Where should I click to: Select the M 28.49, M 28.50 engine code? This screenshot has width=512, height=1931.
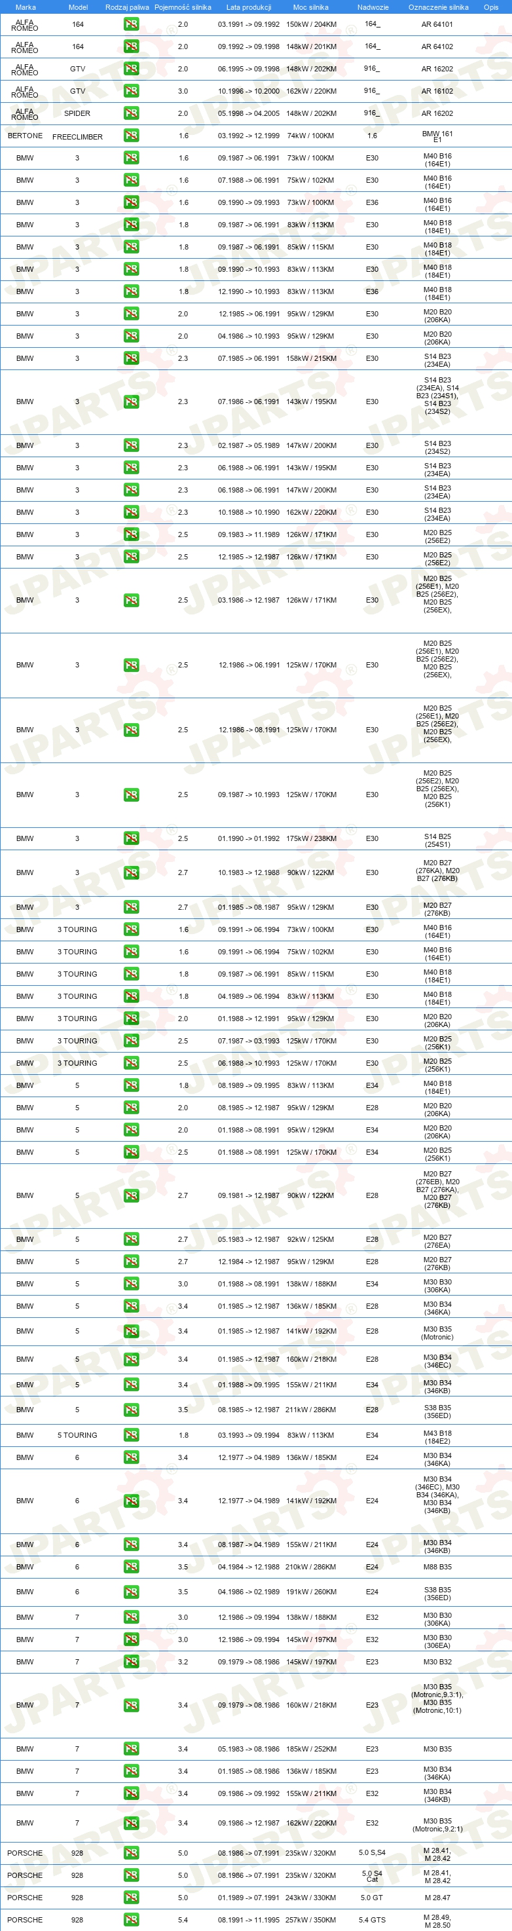[x=437, y=1921]
